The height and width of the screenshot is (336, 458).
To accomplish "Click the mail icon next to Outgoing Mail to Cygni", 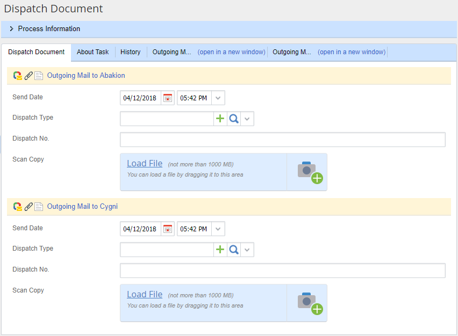I will [x=18, y=207].
